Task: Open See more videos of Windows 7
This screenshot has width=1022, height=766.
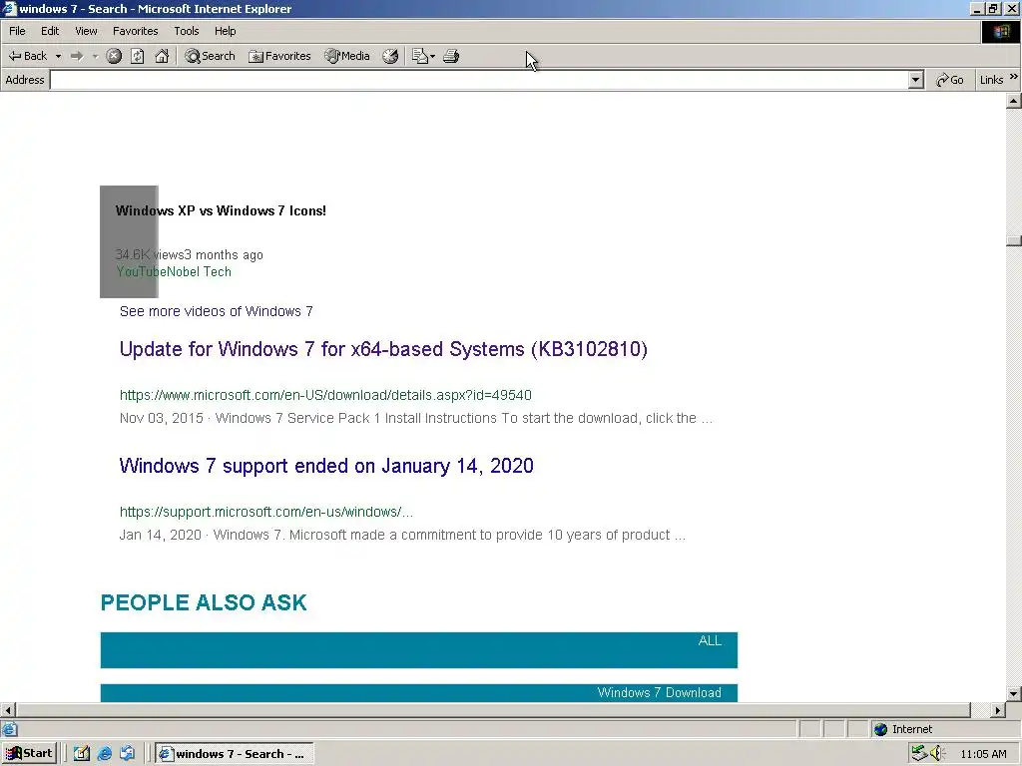Action: click(x=217, y=311)
